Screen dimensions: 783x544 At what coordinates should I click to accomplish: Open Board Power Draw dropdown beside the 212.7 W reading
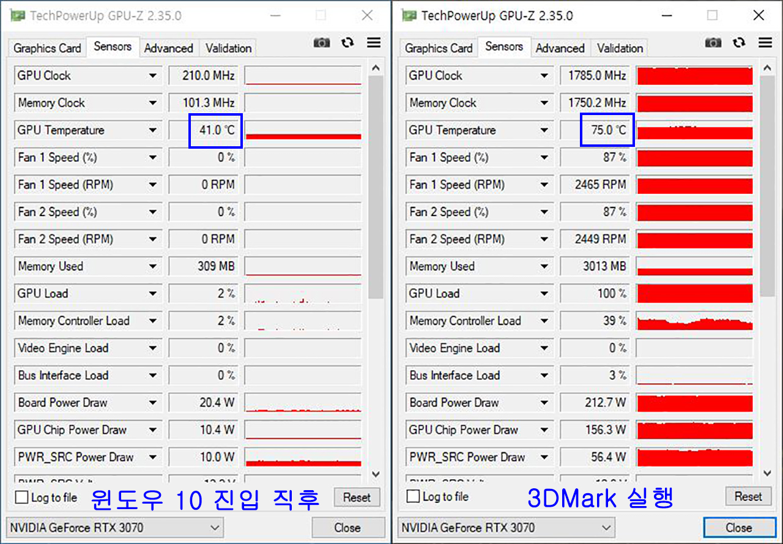click(544, 403)
